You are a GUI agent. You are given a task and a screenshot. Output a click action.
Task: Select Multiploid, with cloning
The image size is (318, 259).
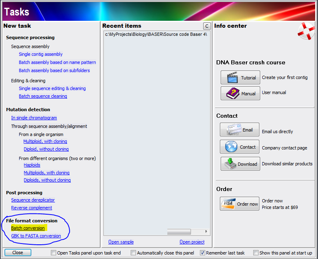coord(45,141)
